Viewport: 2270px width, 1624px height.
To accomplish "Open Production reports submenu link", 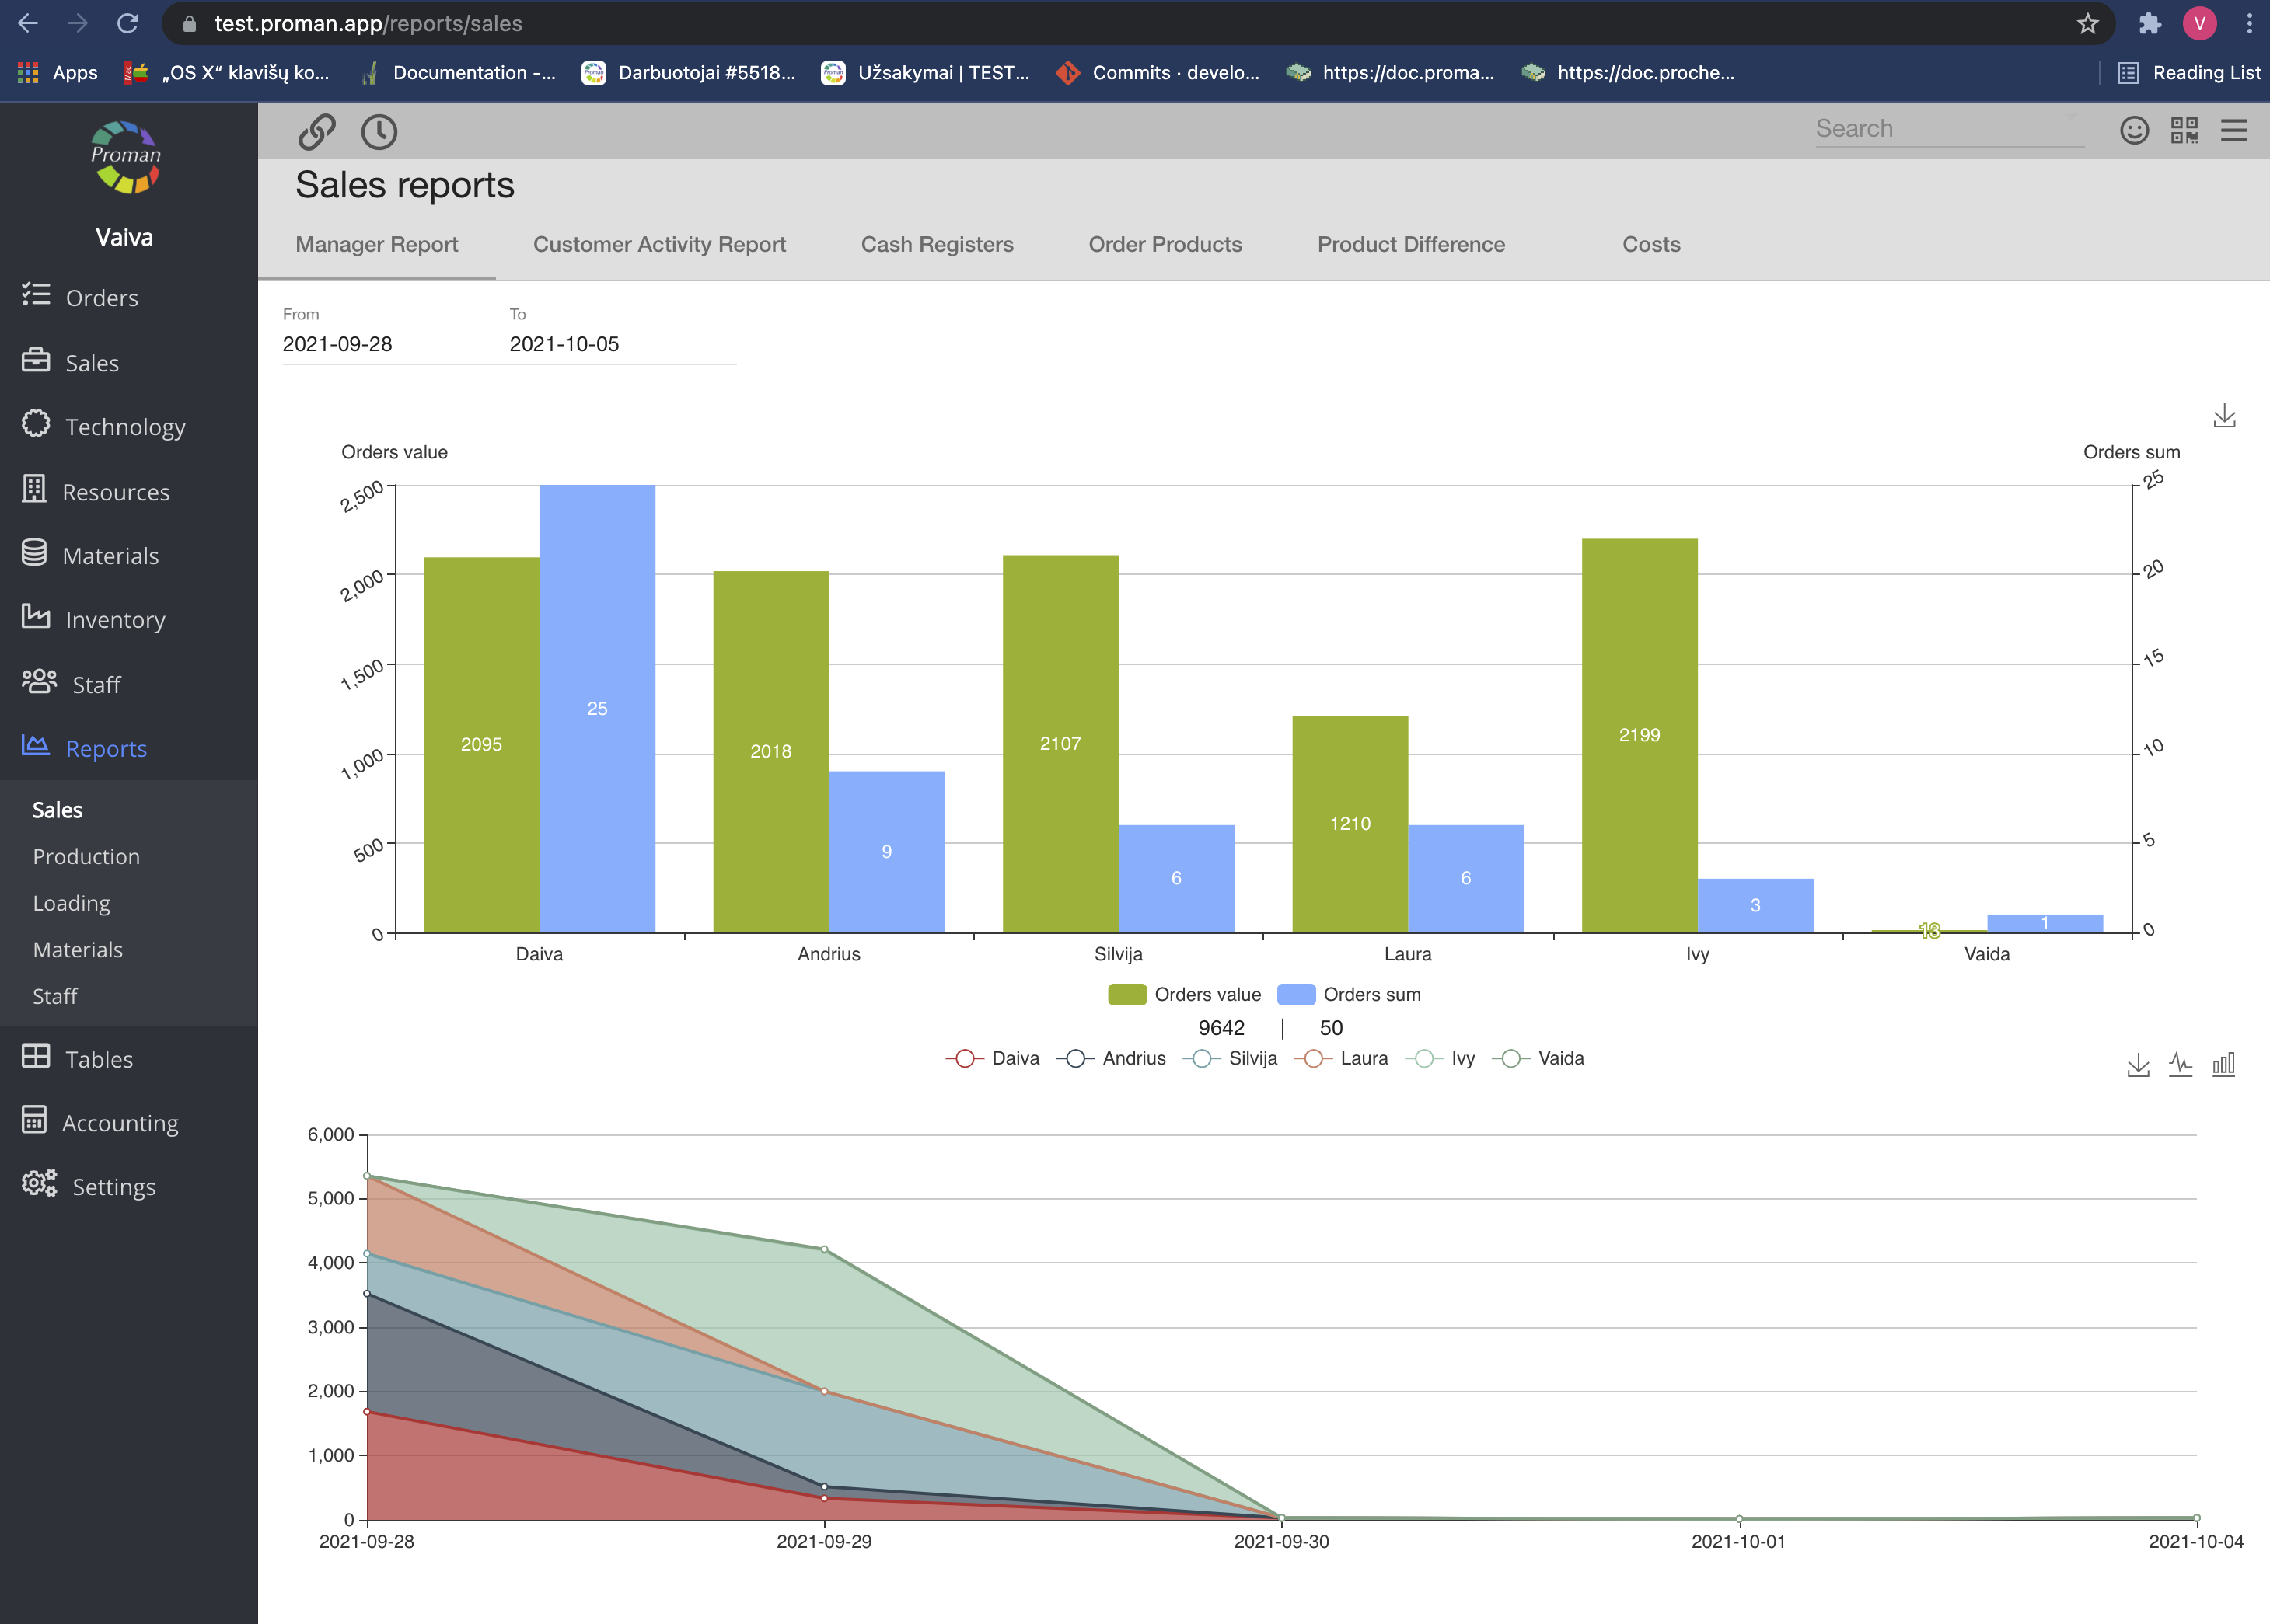I will [86, 856].
